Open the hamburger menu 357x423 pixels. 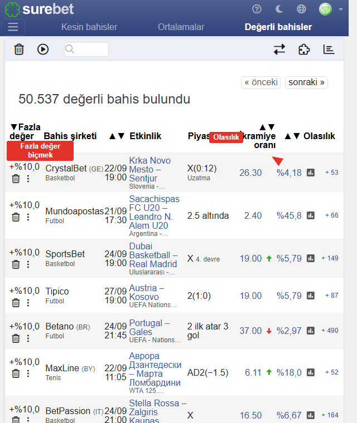[13, 27]
